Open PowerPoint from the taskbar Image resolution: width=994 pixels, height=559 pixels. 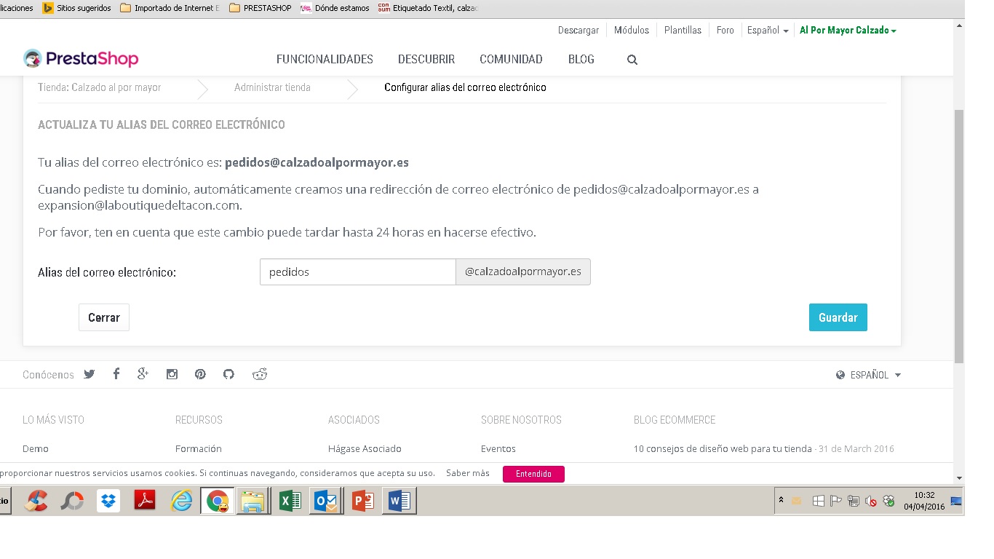pos(363,501)
